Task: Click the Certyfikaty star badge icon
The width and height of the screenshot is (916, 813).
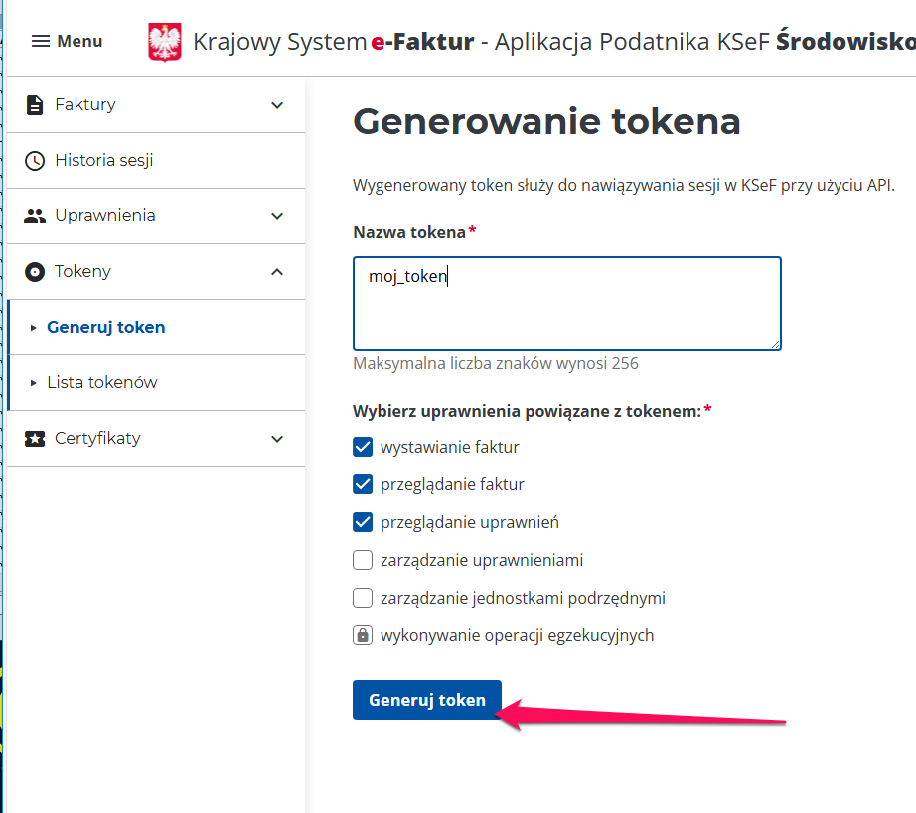Action: tap(35, 439)
